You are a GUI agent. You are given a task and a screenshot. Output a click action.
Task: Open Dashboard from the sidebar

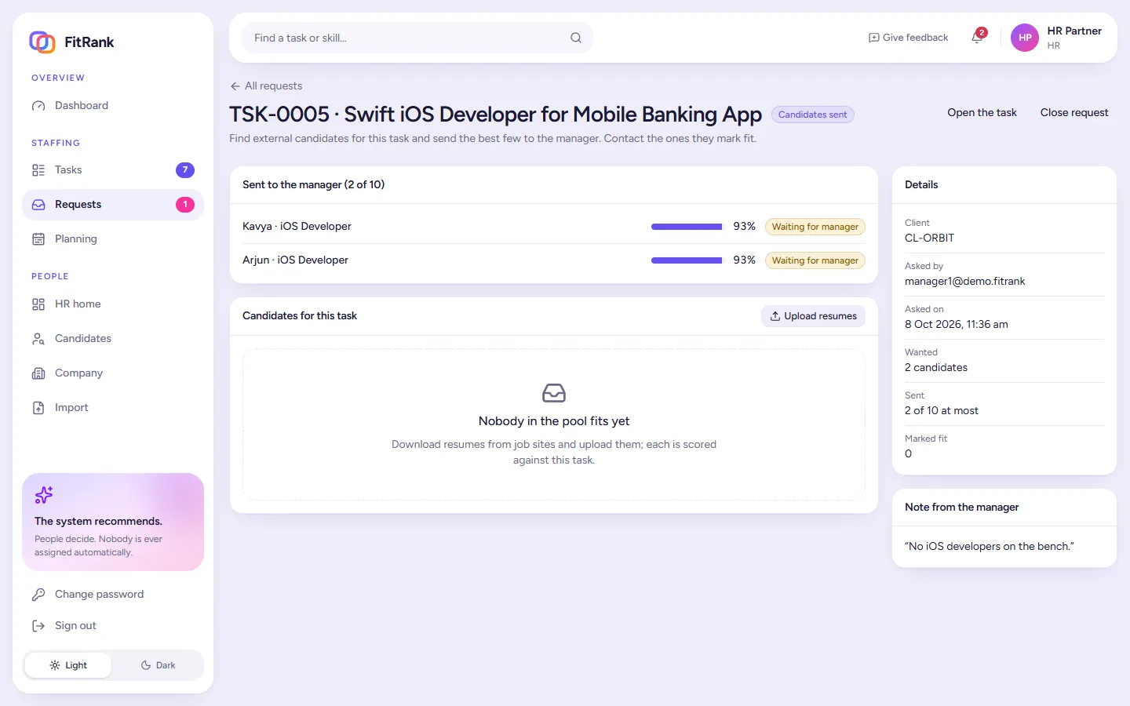point(113,105)
